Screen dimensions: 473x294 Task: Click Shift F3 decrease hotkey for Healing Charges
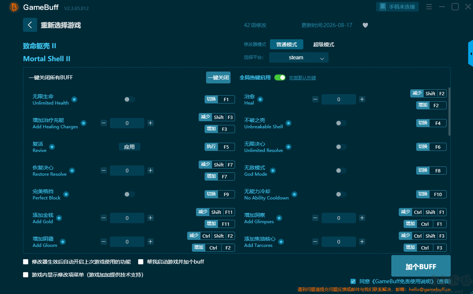[217, 117]
